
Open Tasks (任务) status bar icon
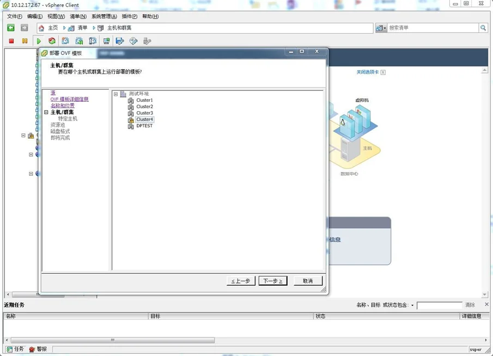coord(10,349)
